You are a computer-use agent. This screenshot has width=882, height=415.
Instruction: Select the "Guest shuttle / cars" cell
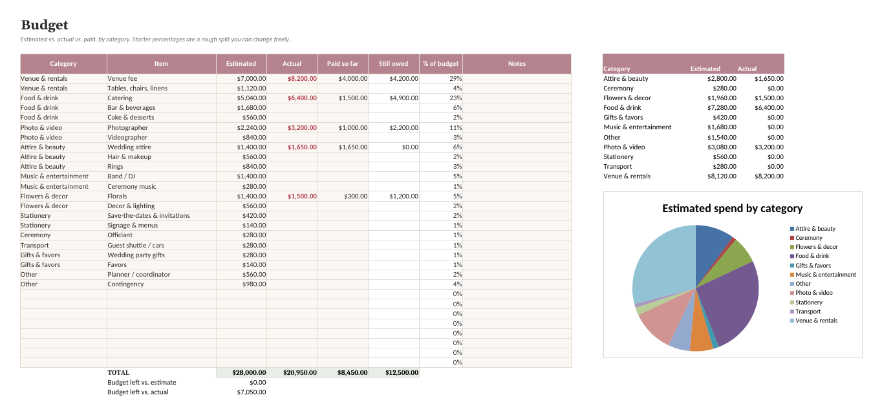162,246
